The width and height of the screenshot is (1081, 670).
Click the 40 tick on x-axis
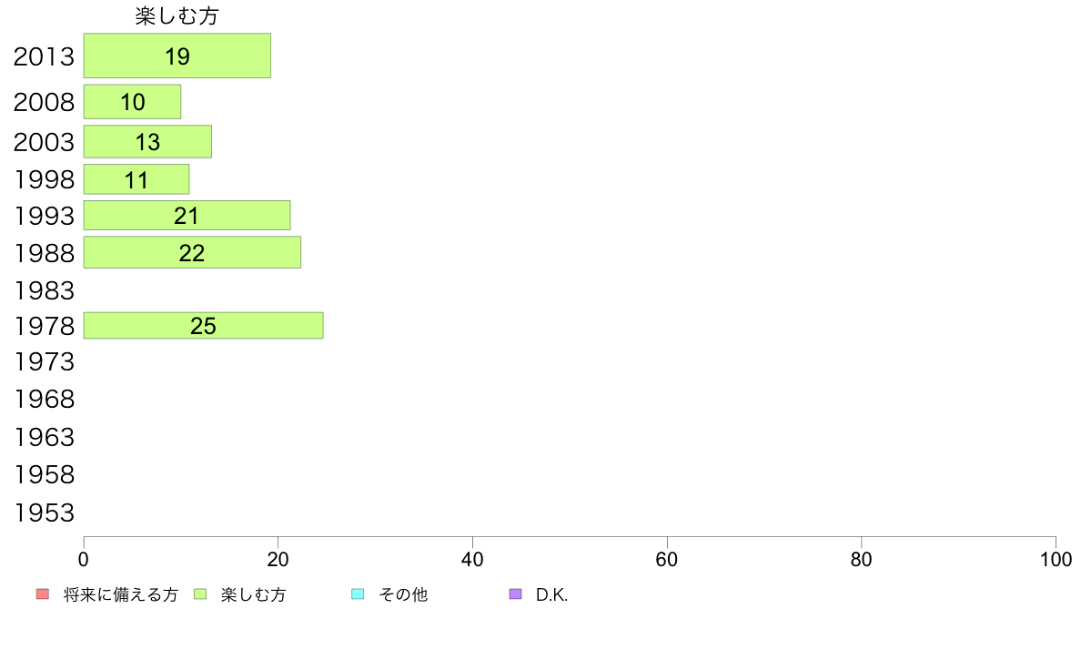(472, 559)
